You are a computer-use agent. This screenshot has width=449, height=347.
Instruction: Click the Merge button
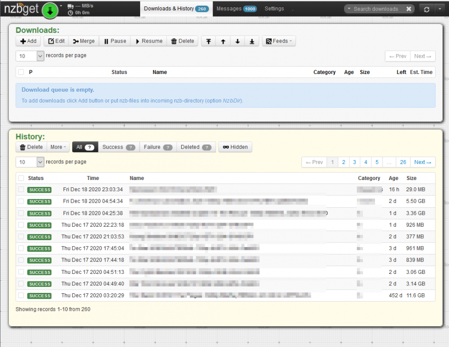[x=84, y=41]
